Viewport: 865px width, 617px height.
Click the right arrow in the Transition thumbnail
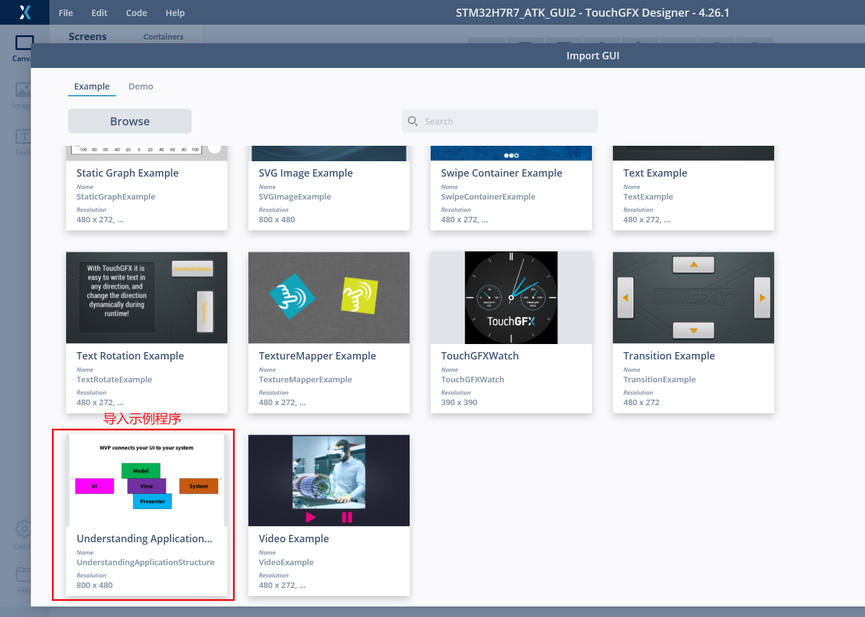(762, 298)
